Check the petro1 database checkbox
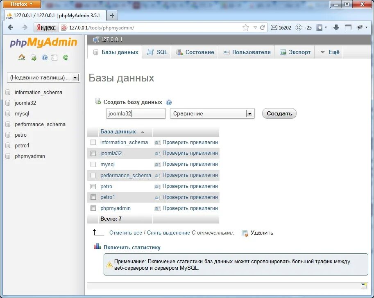The width and height of the screenshot is (374, 298). [93, 197]
